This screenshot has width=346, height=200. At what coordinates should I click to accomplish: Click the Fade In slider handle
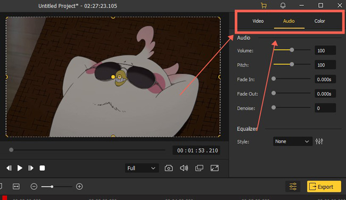tap(274, 79)
